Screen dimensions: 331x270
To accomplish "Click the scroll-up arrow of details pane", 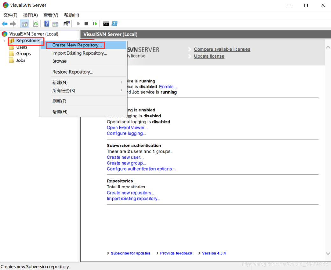I will pyautogui.click(x=328, y=47).
